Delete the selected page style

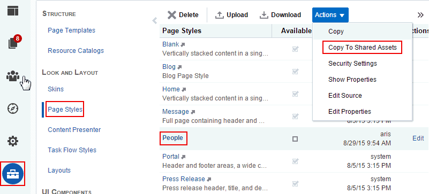tap(183, 15)
